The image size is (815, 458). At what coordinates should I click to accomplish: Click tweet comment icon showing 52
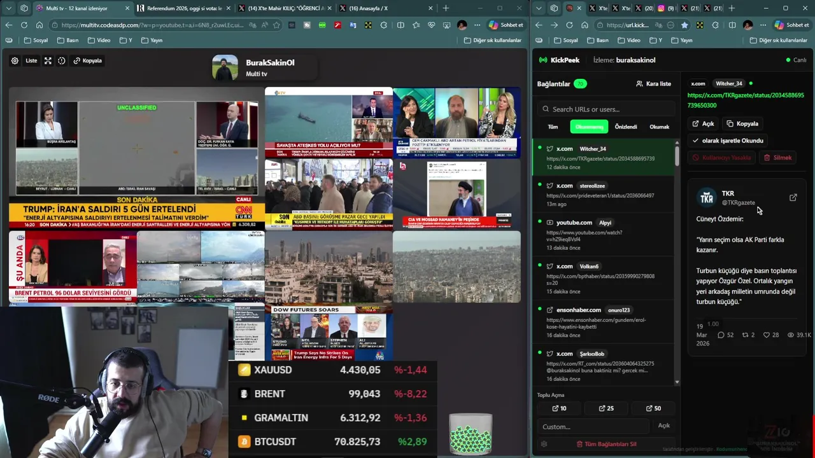[721, 335]
